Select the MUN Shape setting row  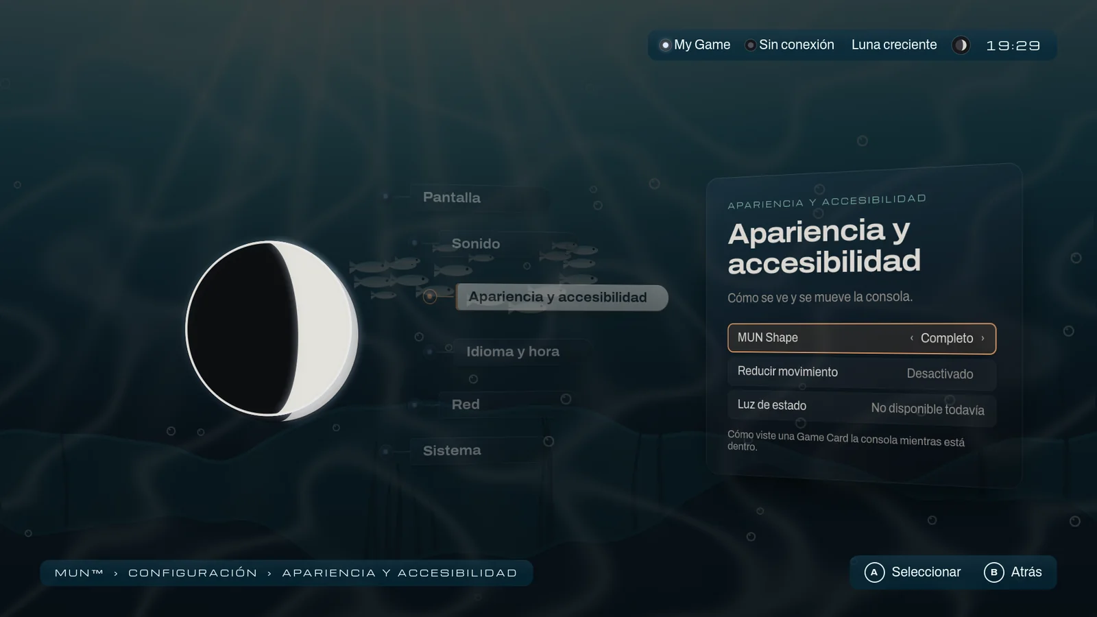pos(862,339)
